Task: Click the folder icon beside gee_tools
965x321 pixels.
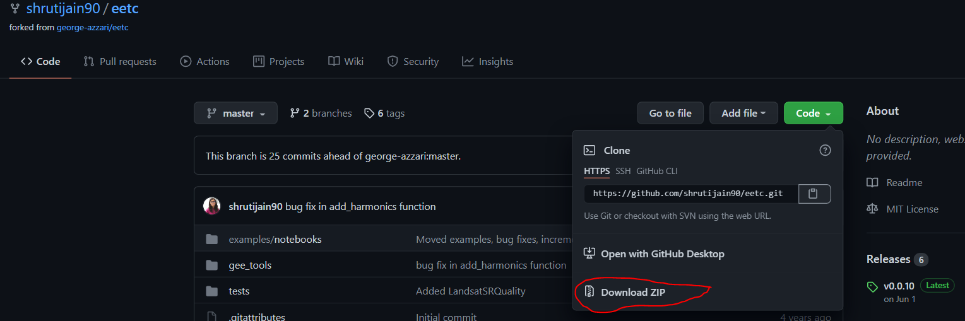Action: click(x=212, y=265)
